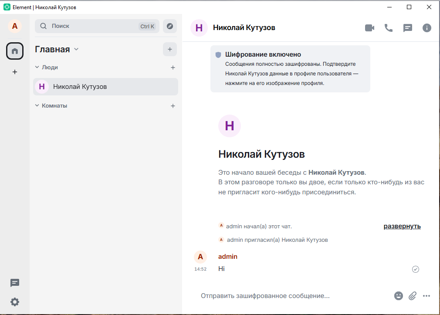The width and height of the screenshot is (440, 315).
Task: Open the explore rooms compass icon
Action: click(x=170, y=26)
